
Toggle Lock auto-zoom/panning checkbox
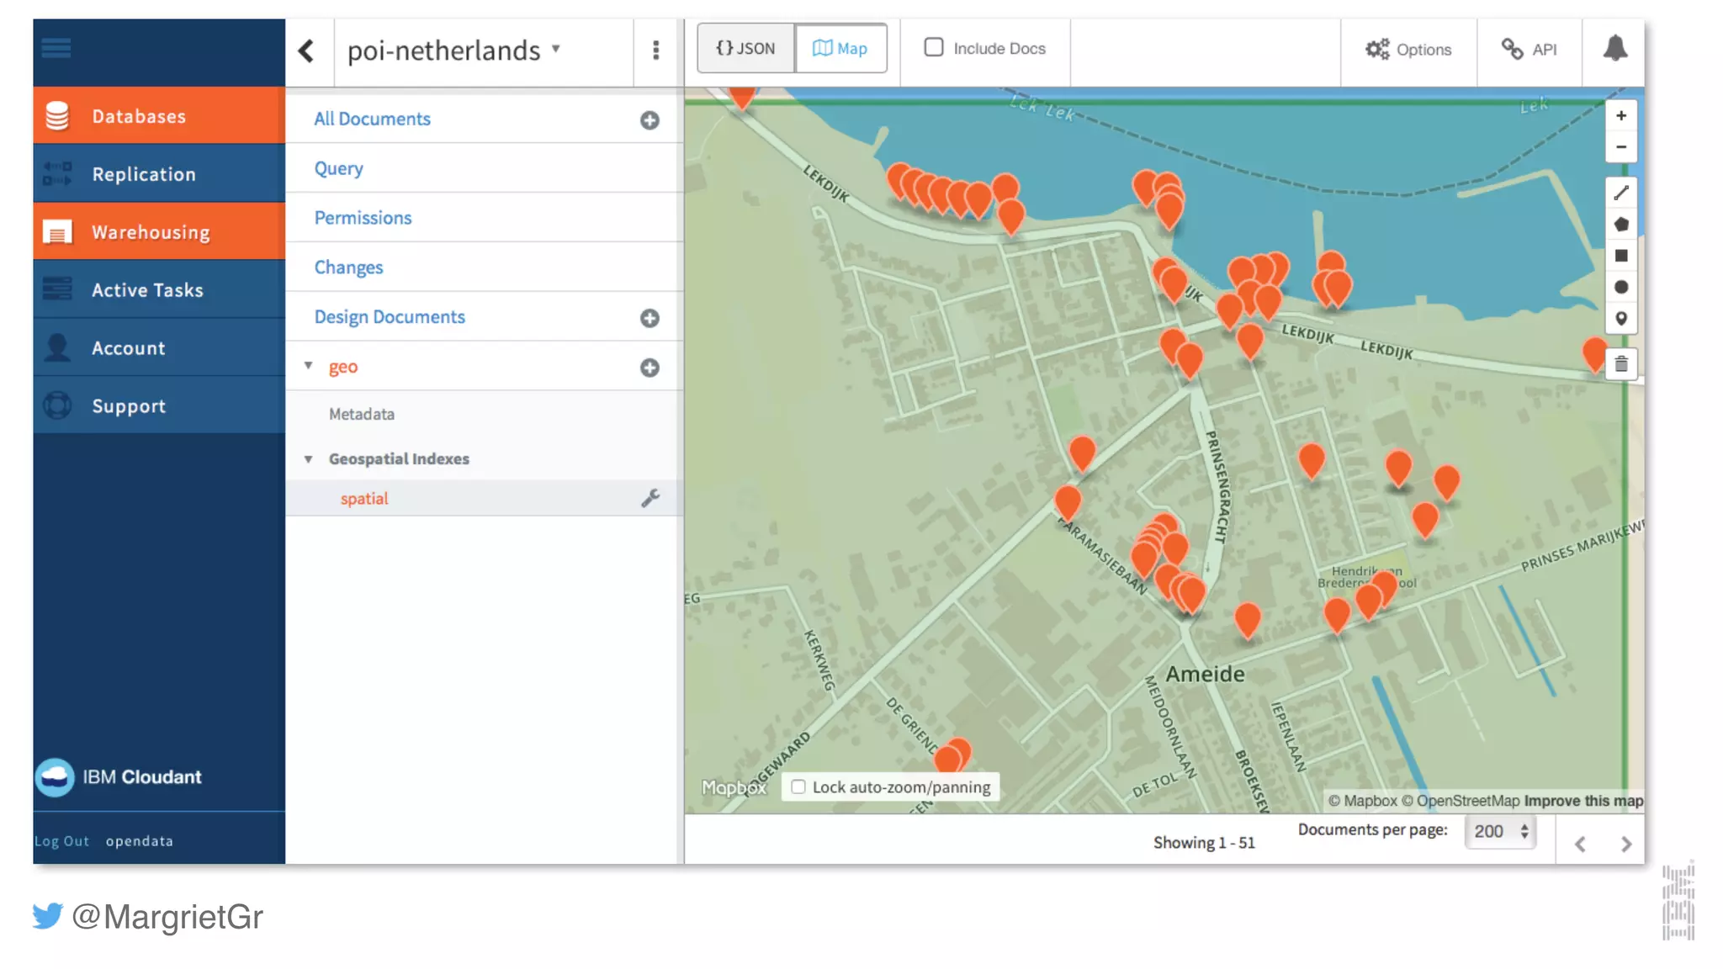pyautogui.click(x=798, y=786)
